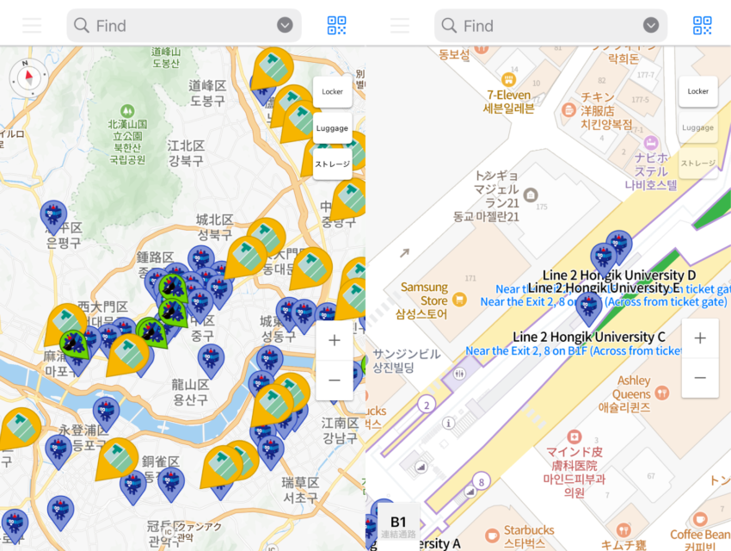This screenshot has width=731, height=551.
Task: Open the hamburger menu on the left panel
Action: coord(32,25)
